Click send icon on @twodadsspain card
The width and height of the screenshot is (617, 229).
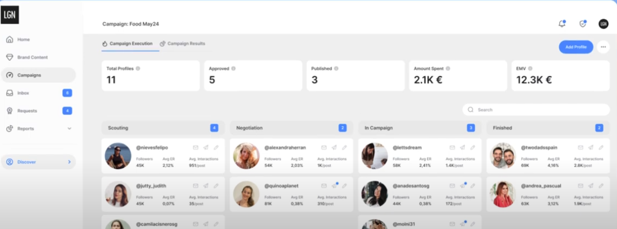coord(591,147)
